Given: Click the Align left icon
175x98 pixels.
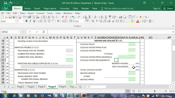Looking at the screenshot, I should [41, 21].
